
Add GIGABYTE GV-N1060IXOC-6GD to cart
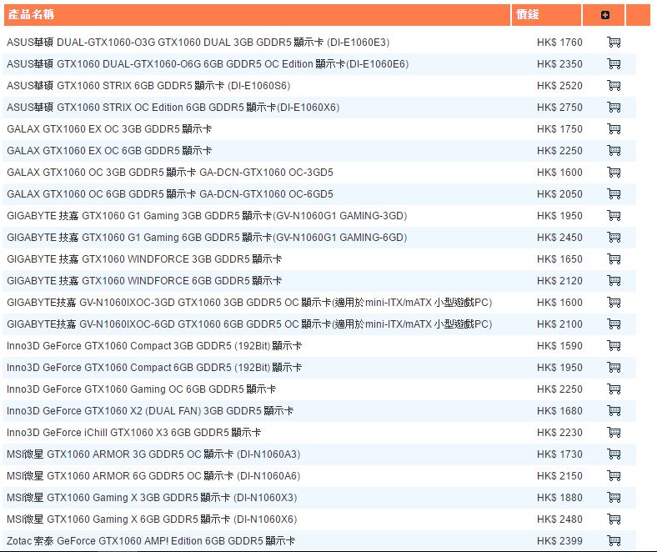614,324
